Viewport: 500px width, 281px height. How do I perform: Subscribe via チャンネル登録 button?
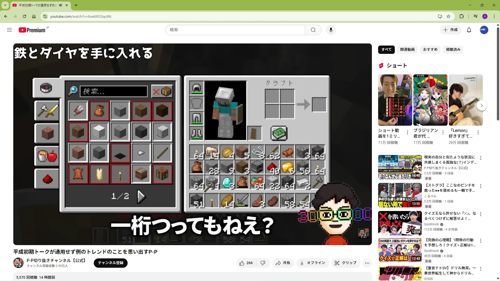coord(110,263)
